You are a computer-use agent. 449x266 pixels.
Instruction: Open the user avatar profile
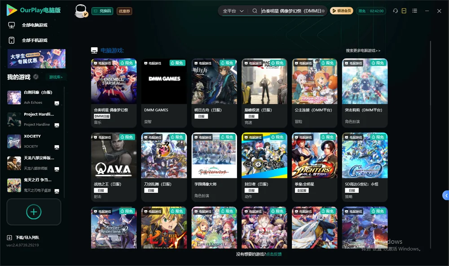click(81, 11)
